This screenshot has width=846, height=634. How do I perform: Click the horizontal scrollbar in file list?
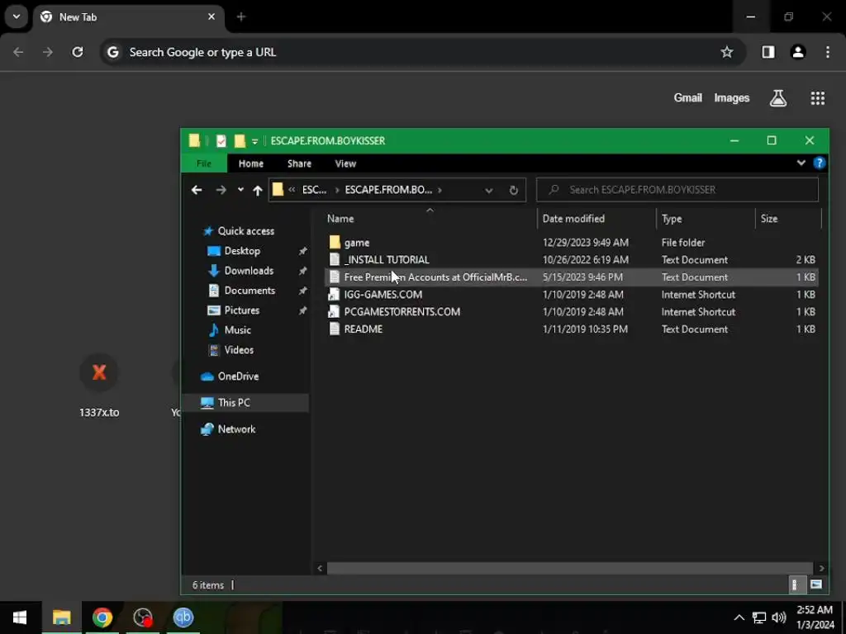[570, 568]
